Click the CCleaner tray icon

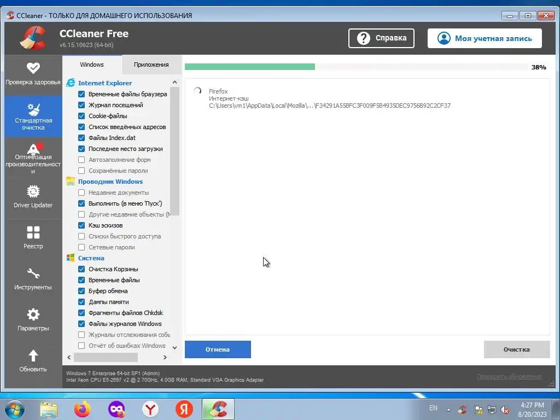(x=463, y=409)
